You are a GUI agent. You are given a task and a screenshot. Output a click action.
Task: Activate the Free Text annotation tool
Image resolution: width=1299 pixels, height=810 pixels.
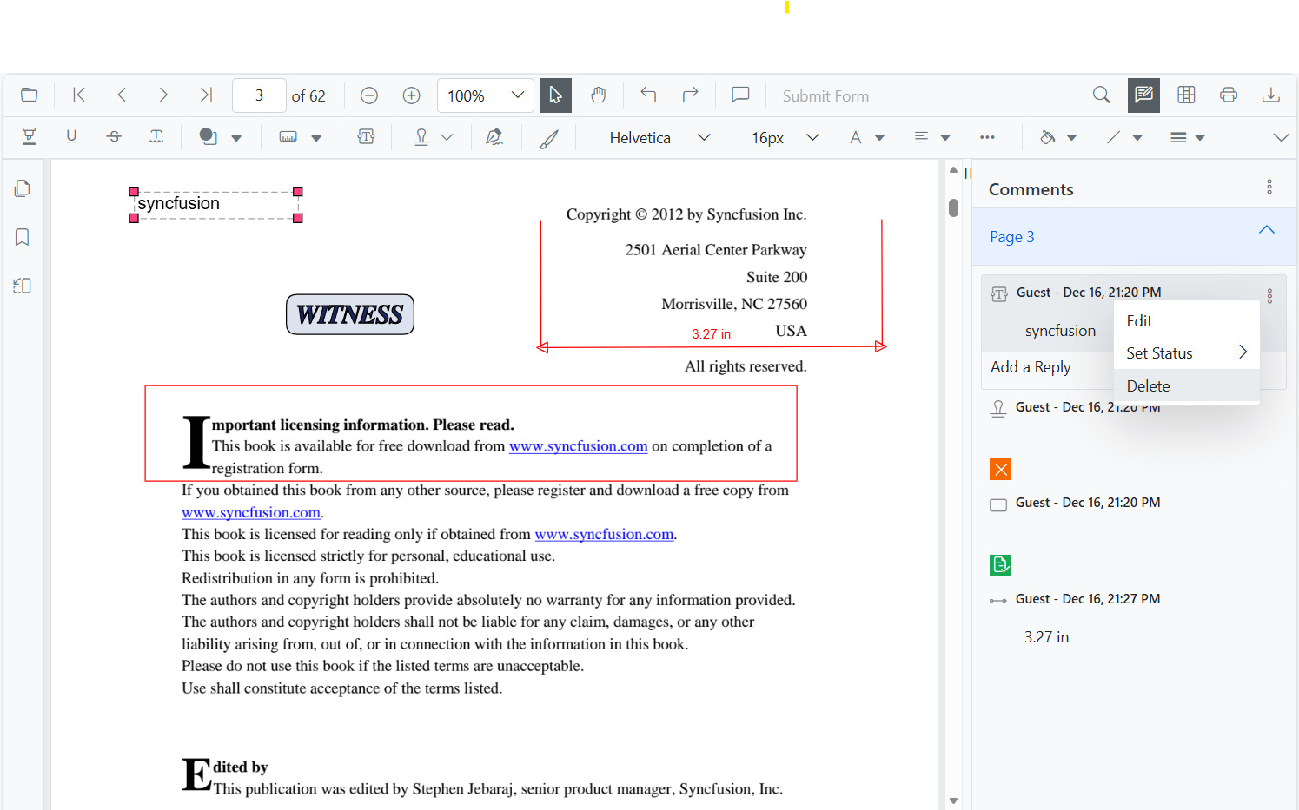click(366, 137)
